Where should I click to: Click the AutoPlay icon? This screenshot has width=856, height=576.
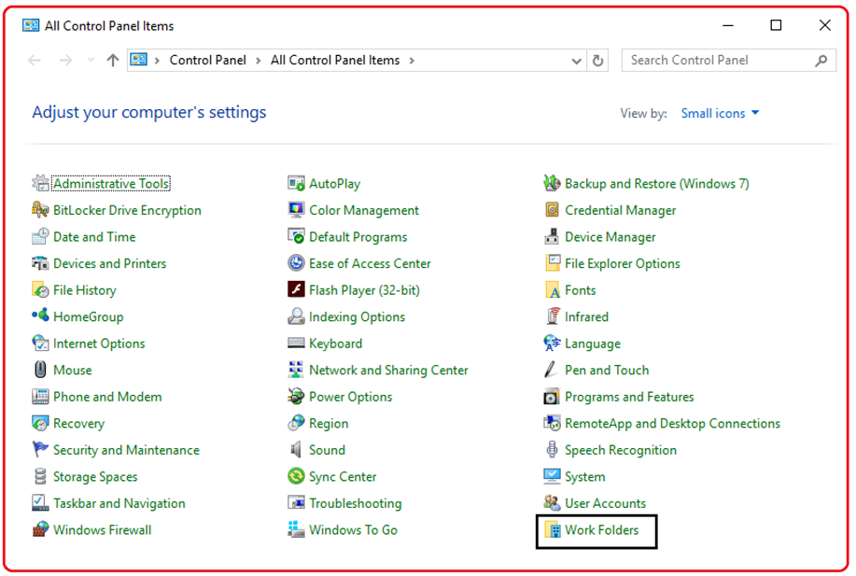click(296, 184)
